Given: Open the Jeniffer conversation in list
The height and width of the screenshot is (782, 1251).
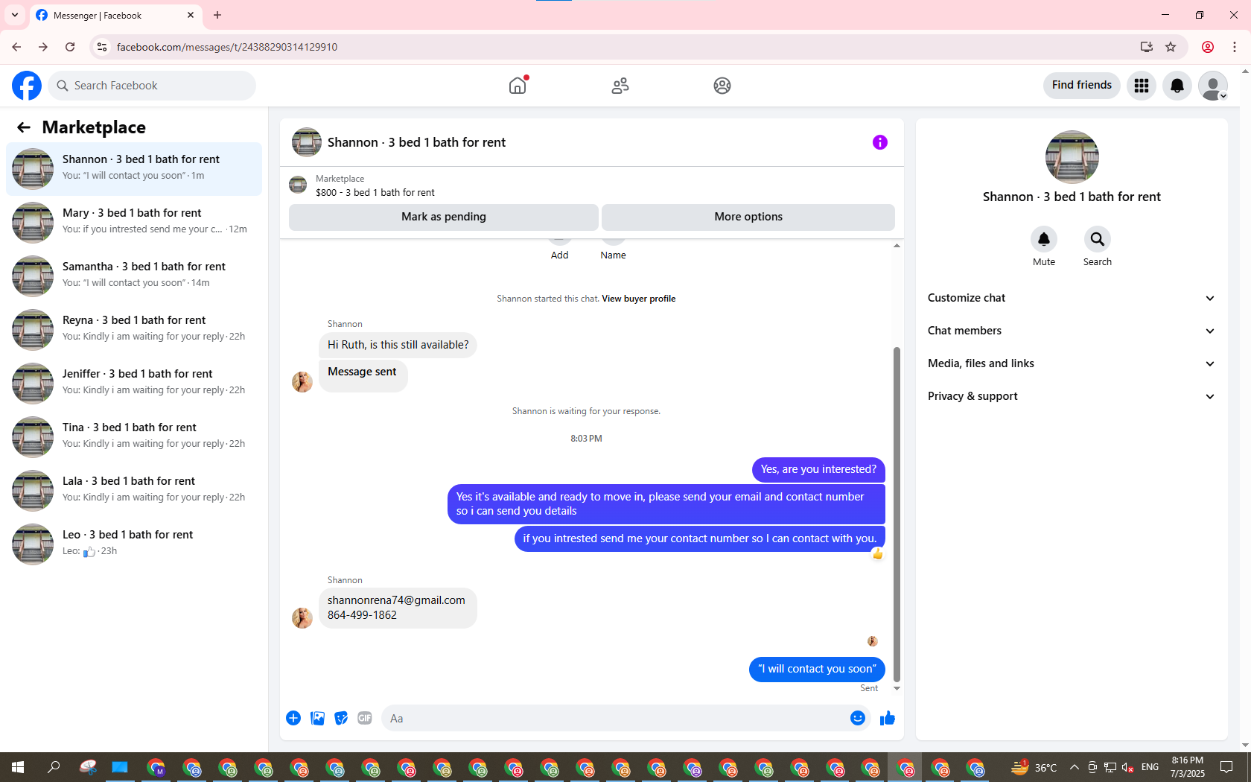Looking at the screenshot, I should [x=134, y=384].
